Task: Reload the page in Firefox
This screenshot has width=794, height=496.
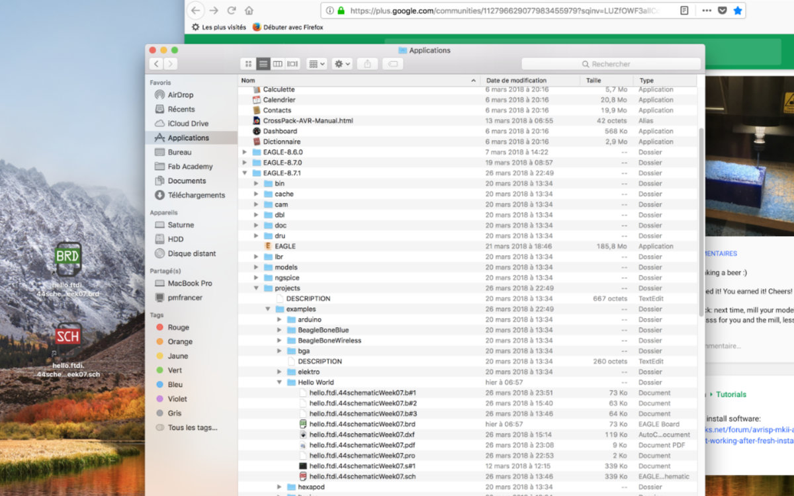Action: coord(232,11)
